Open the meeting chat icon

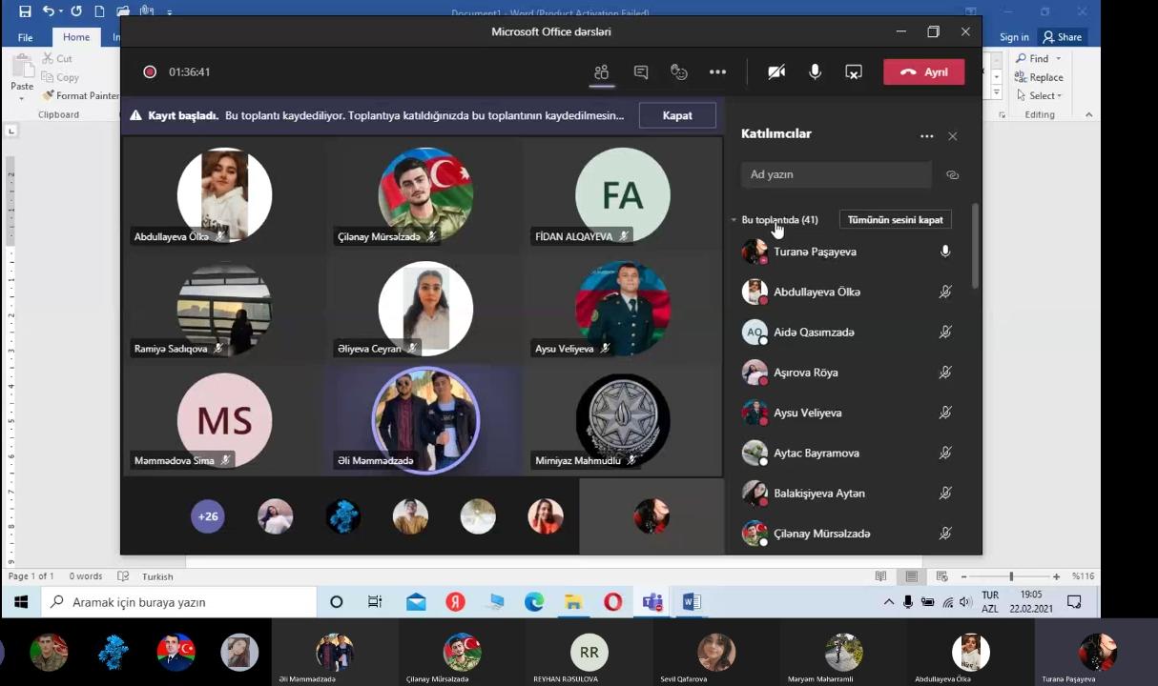pos(641,72)
